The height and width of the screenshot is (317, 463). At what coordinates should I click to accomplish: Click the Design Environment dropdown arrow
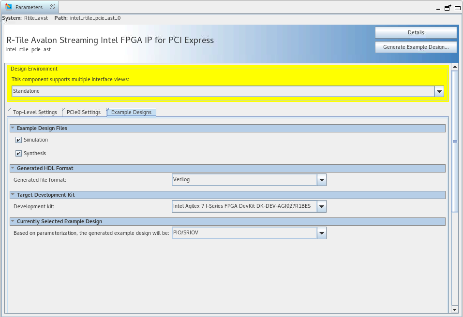[x=439, y=91]
